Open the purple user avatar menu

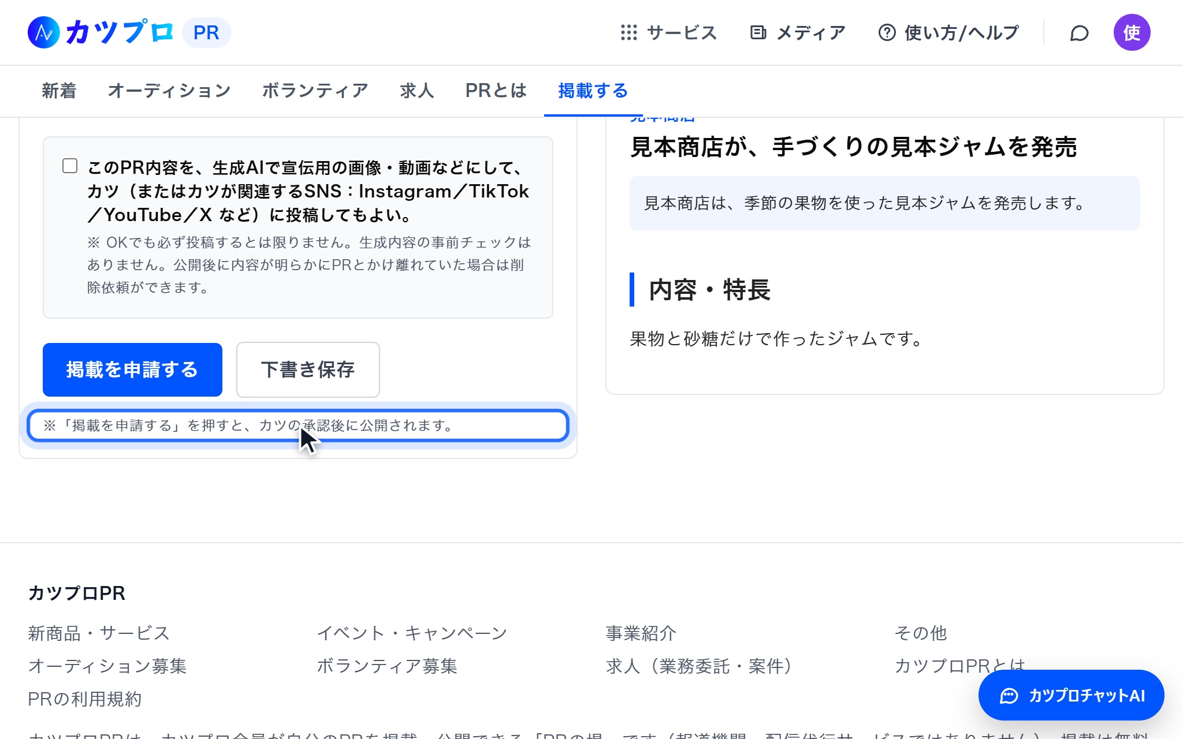point(1132,32)
